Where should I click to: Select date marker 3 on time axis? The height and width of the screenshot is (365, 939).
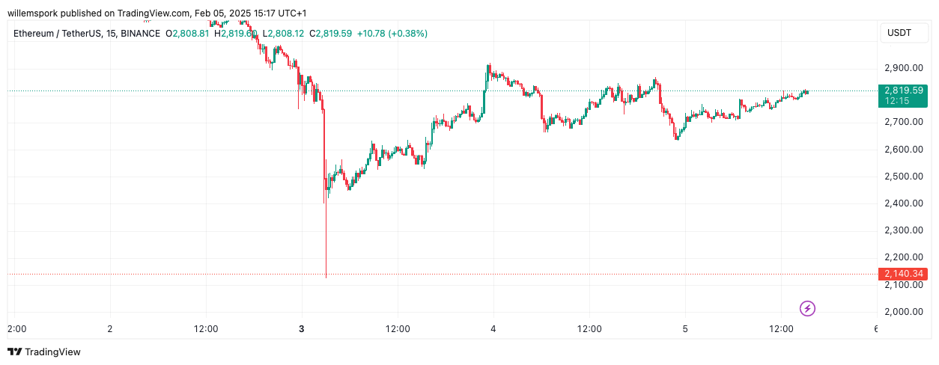point(302,329)
